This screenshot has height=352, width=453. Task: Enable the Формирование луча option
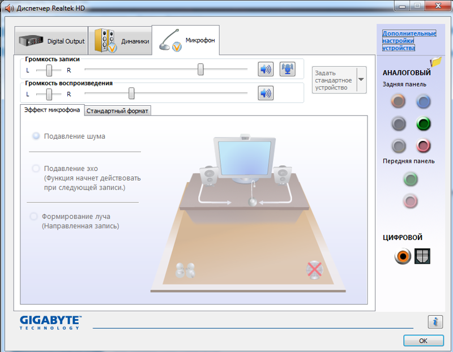click(x=34, y=216)
